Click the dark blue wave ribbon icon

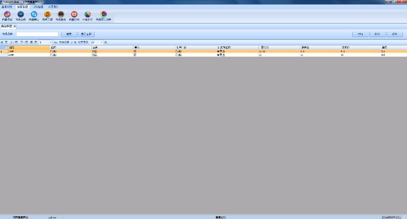[20, 14]
